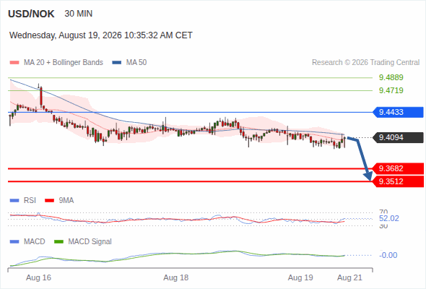Click the MA 20 + Bollinger Bands pink swatch
This screenshot has width=426, height=289.
tap(14, 63)
